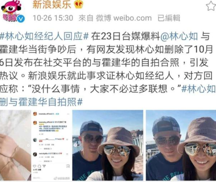
Task: Open the middle couple selfie thumbnail
Action: click(x=108, y=145)
